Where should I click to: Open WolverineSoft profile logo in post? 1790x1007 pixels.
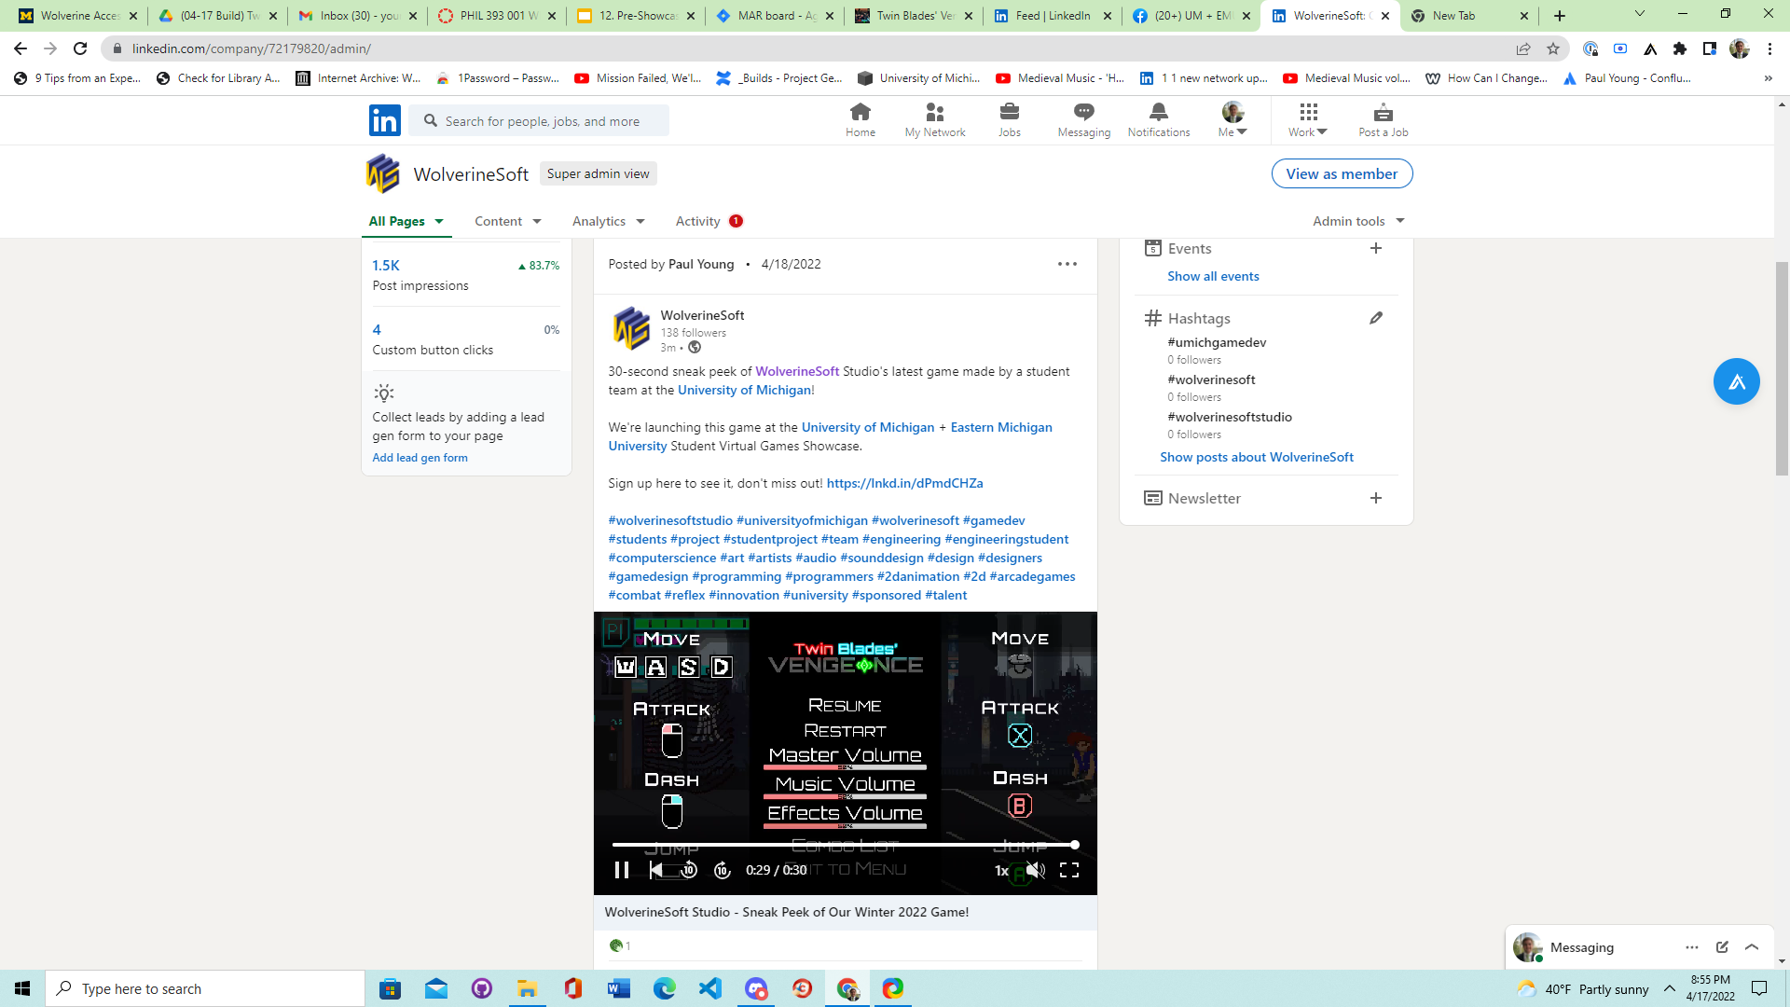(x=630, y=328)
